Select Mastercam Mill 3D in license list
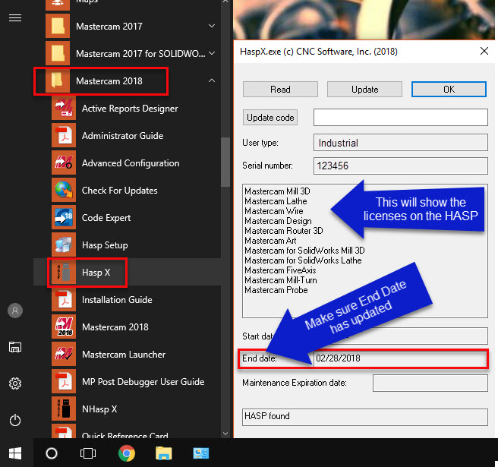 (x=277, y=191)
